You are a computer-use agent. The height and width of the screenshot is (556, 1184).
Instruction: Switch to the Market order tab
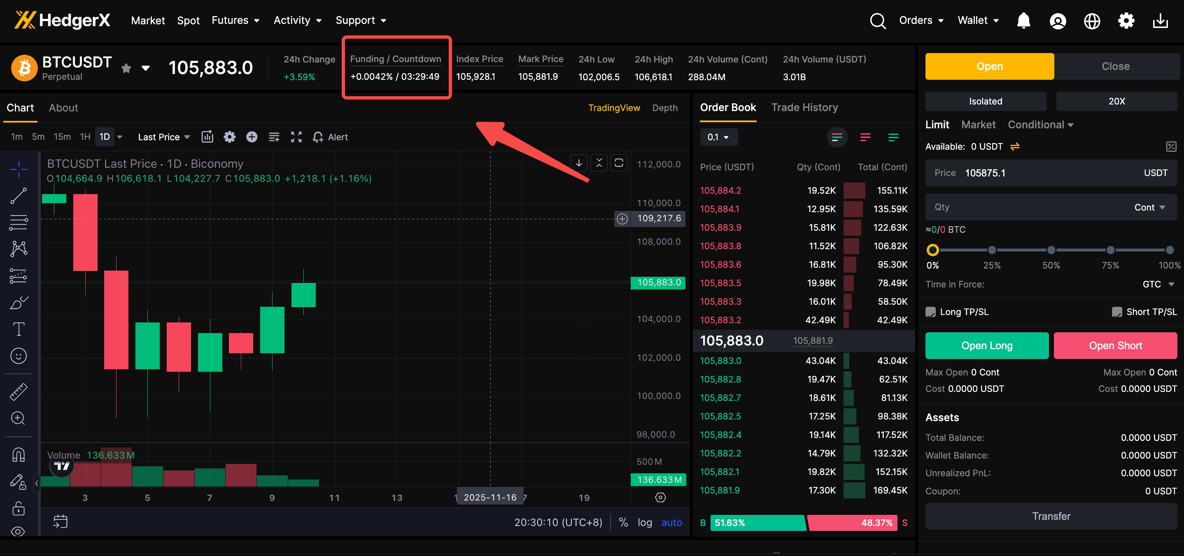[978, 125]
